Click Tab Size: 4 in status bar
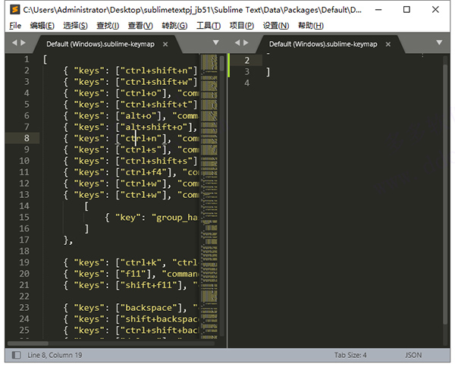Image resolution: width=455 pixels, height=367 pixels. coord(350,355)
